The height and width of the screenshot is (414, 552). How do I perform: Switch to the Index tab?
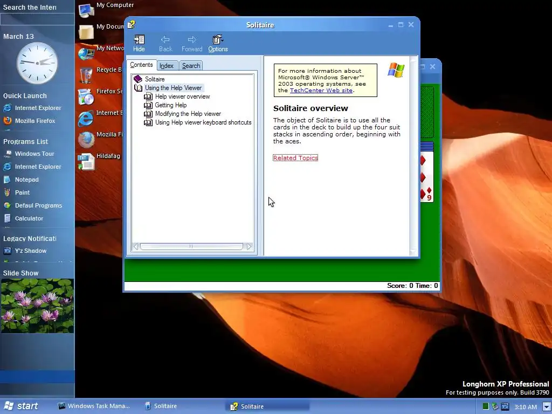(x=167, y=66)
